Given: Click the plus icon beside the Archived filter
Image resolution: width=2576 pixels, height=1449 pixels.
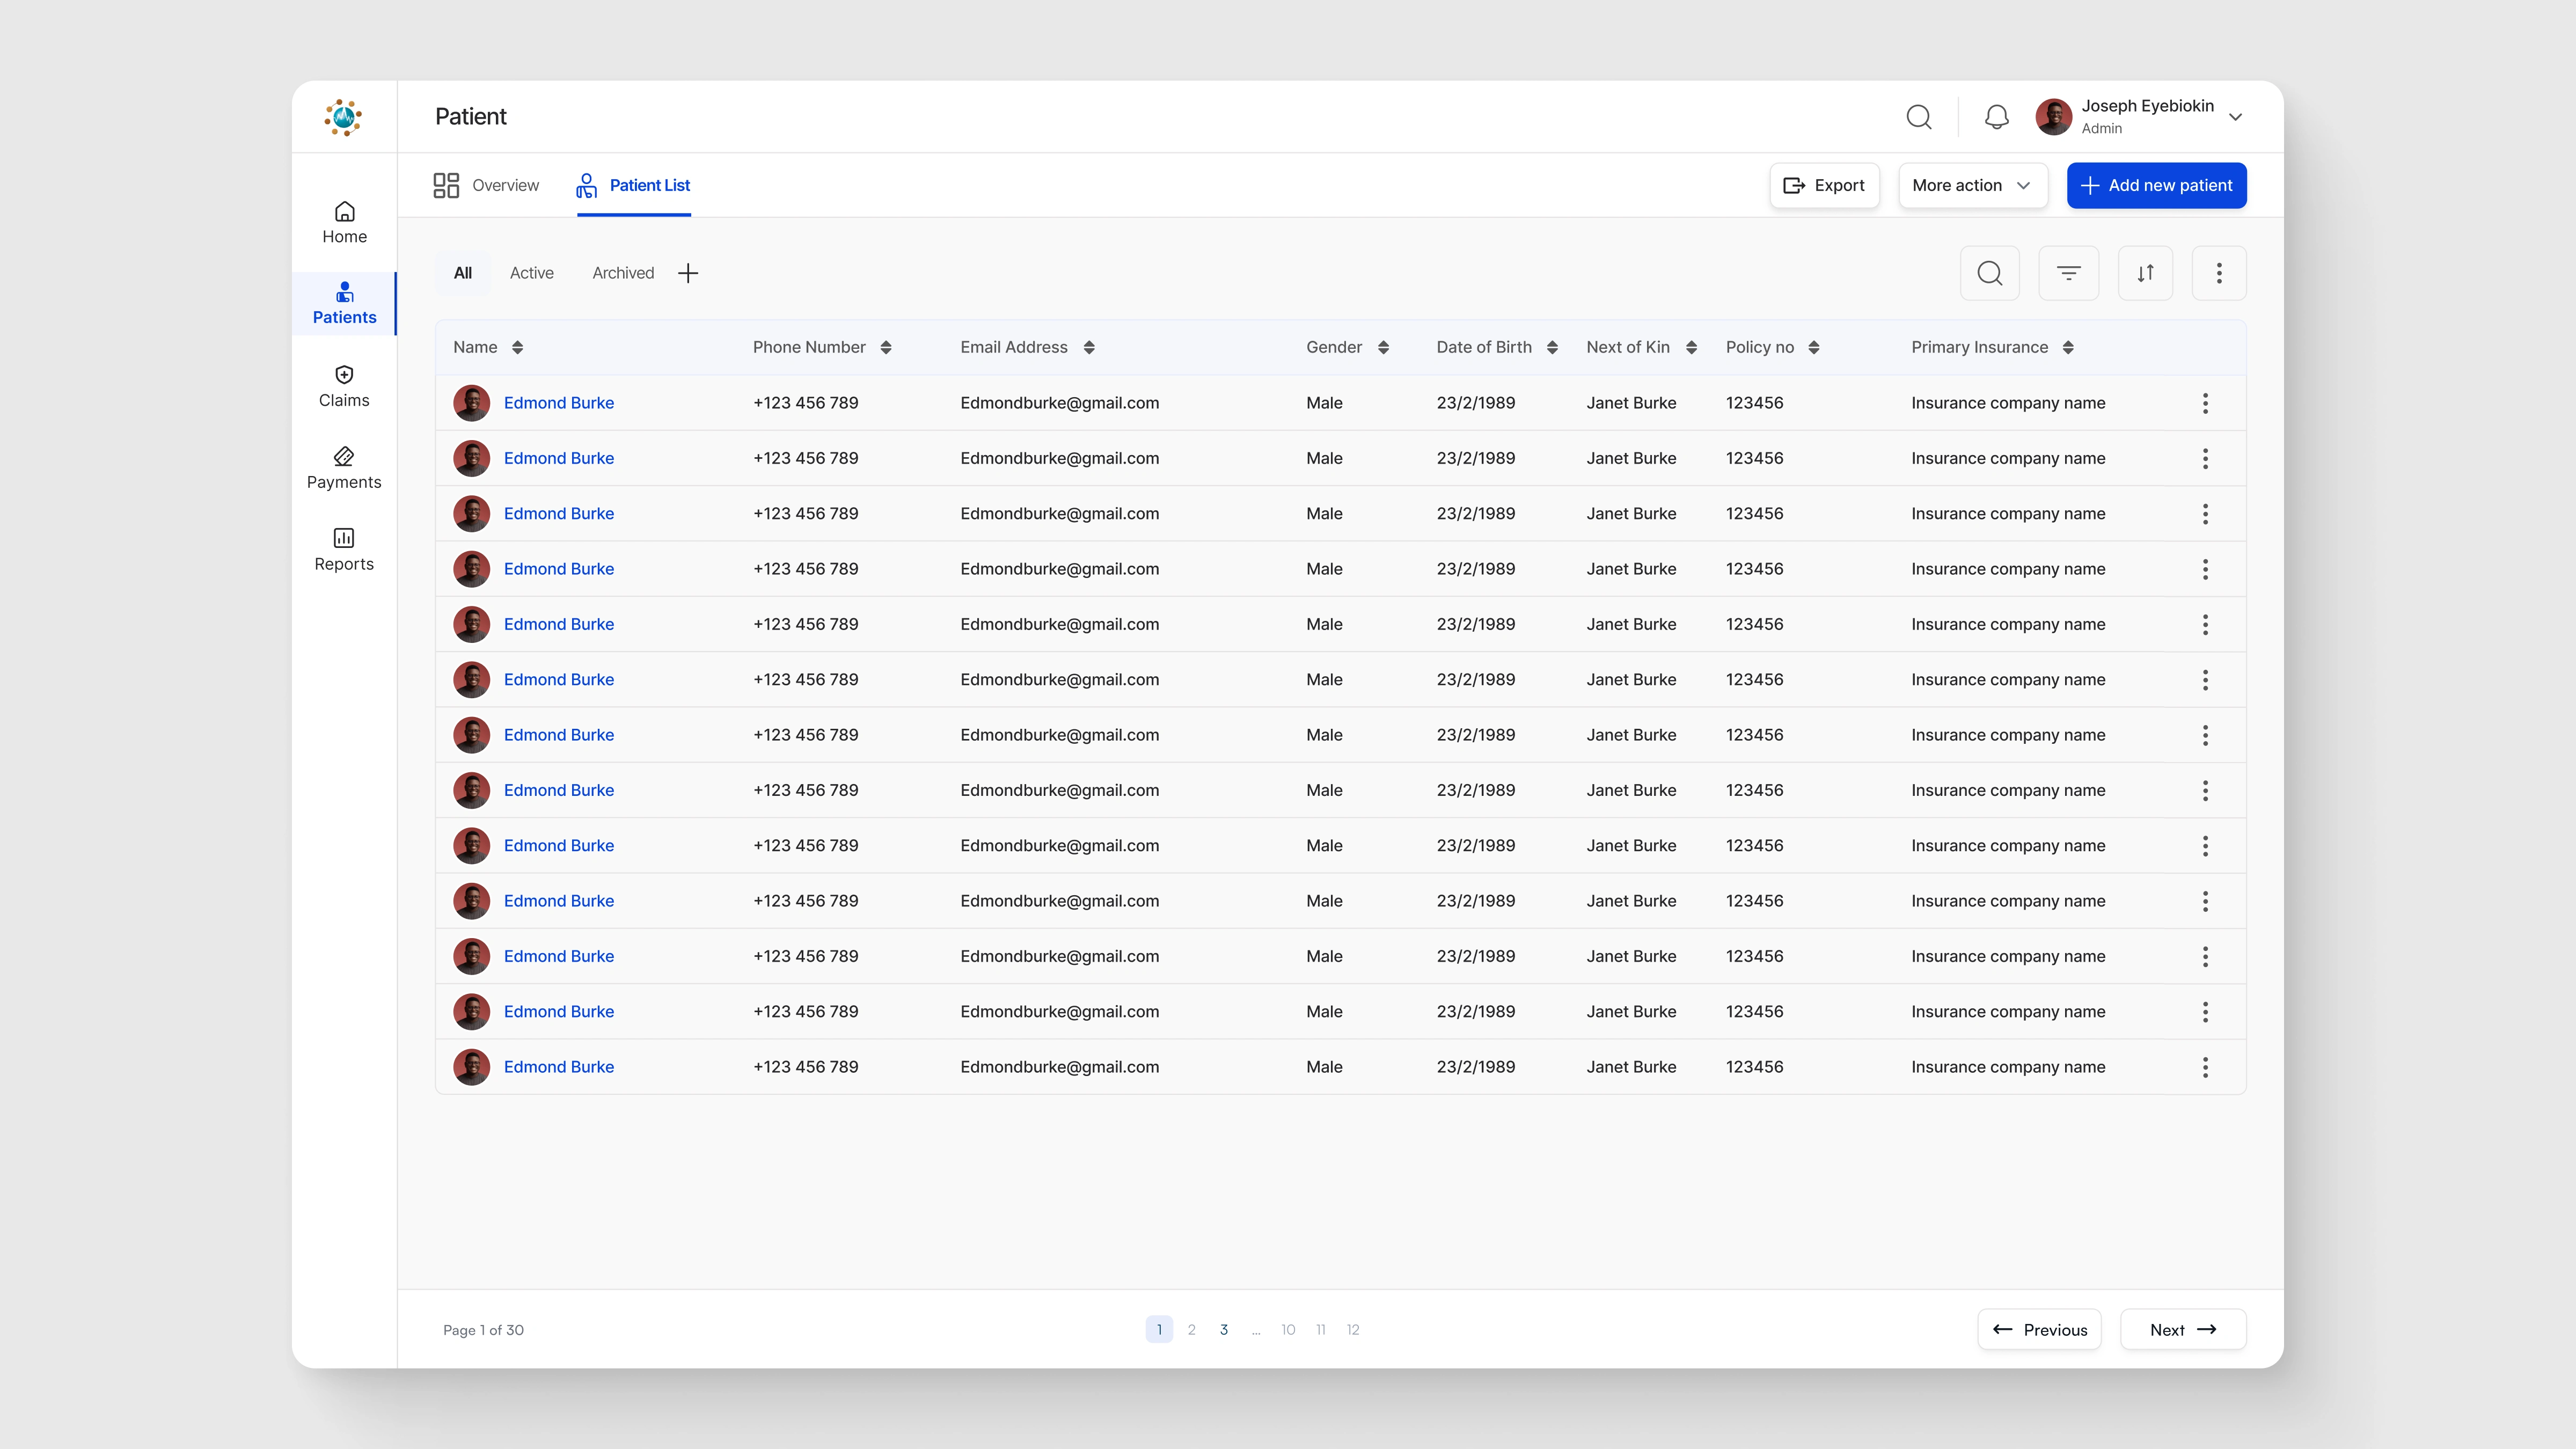Looking at the screenshot, I should (x=688, y=273).
